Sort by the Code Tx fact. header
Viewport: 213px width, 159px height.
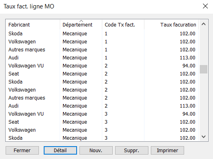pos(123,24)
